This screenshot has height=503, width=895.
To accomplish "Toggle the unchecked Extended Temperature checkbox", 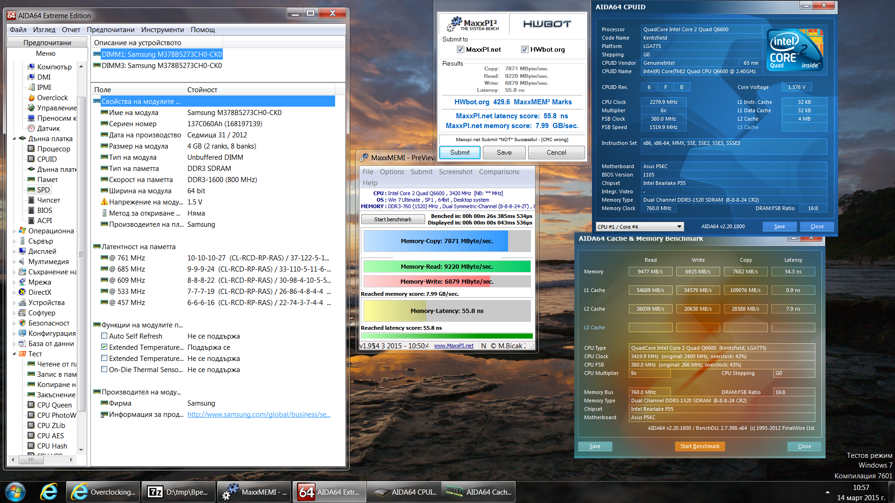I will pos(104,359).
